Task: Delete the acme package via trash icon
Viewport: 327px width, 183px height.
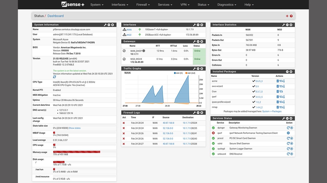Action: (278, 81)
